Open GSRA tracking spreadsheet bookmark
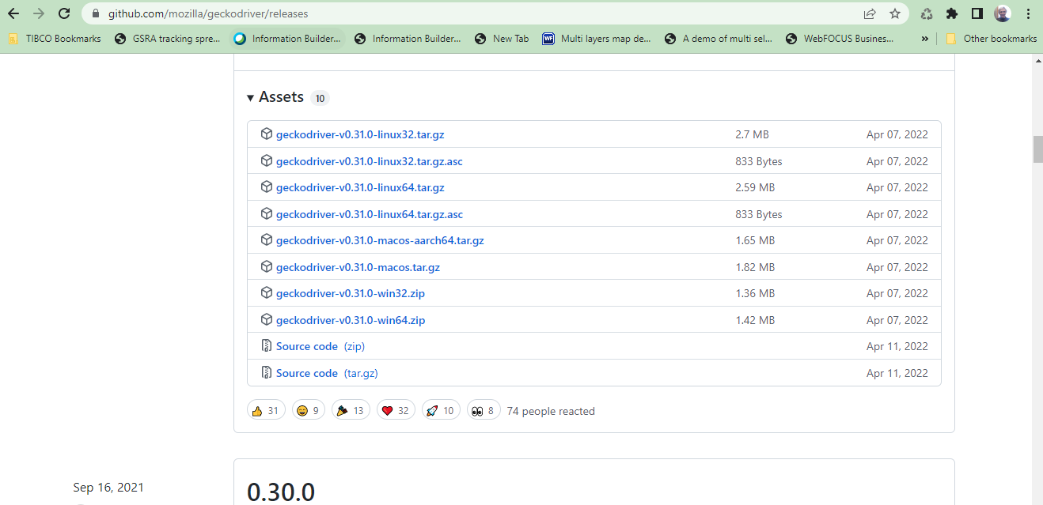Screen dimensions: 1043x505 point(167,38)
